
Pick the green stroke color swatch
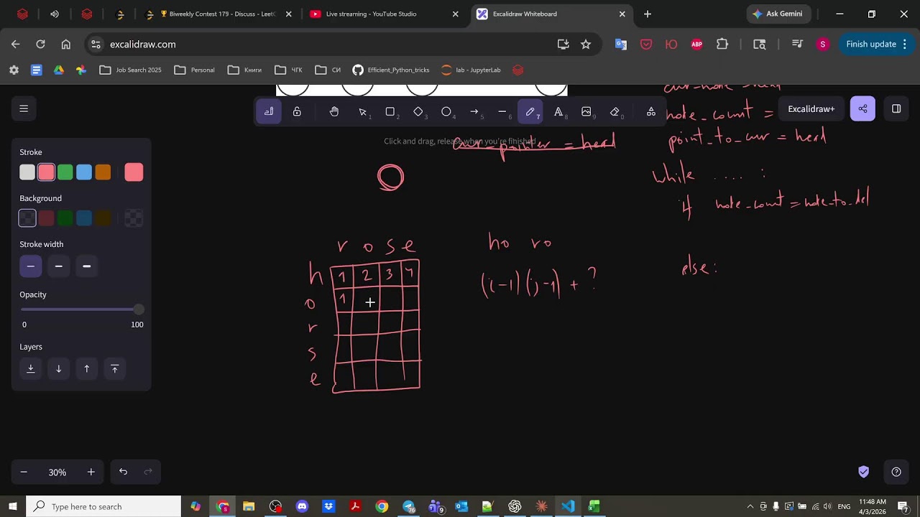65,172
